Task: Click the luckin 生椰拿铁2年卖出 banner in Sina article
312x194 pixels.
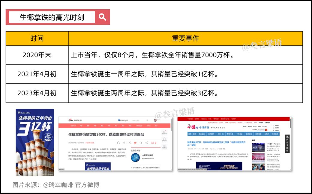Action: coord(98,166)
